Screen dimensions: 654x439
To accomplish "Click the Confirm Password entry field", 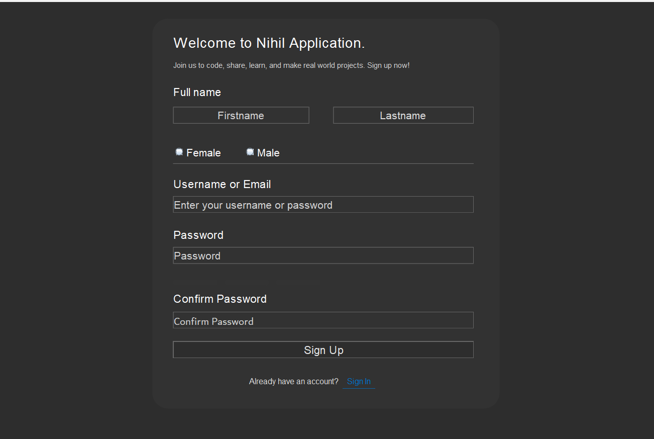I will 323,320.
